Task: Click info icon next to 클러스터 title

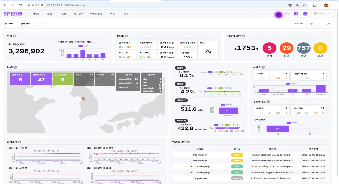Action: click(x=20, y=142)
